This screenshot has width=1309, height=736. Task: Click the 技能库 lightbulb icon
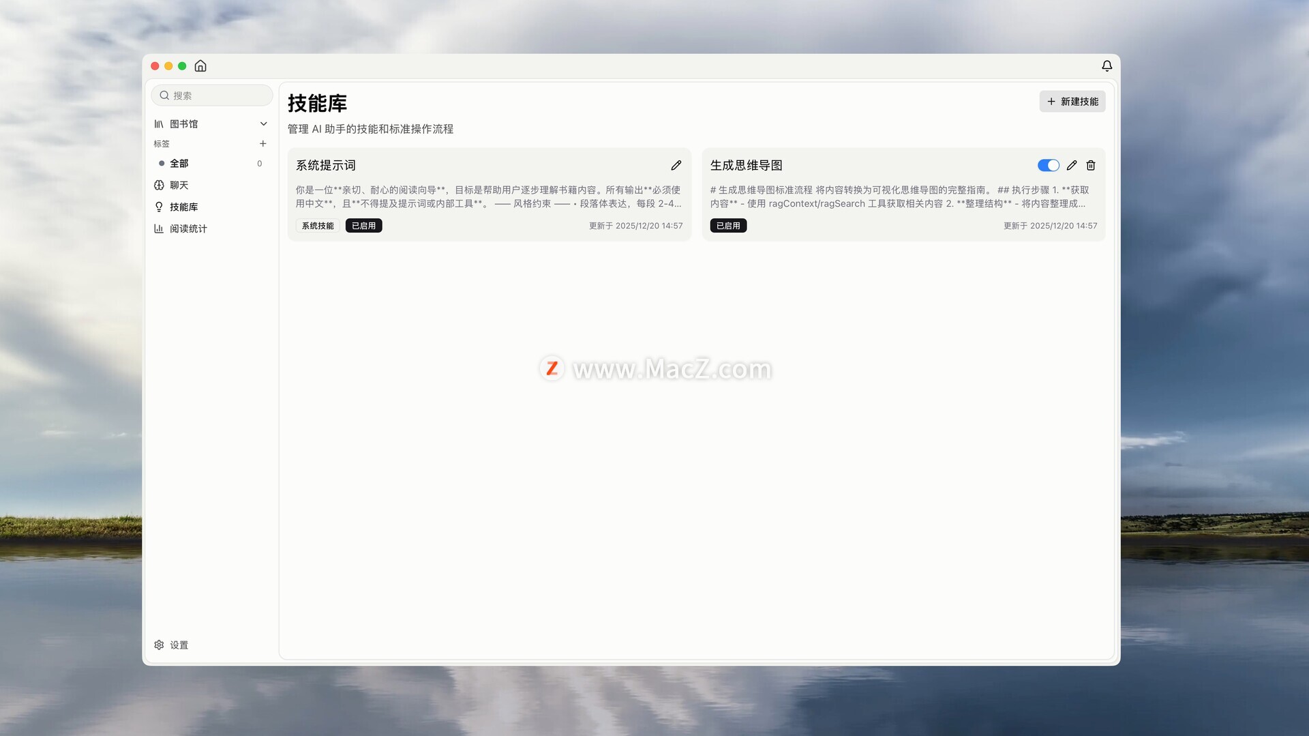tap(159, 207)
